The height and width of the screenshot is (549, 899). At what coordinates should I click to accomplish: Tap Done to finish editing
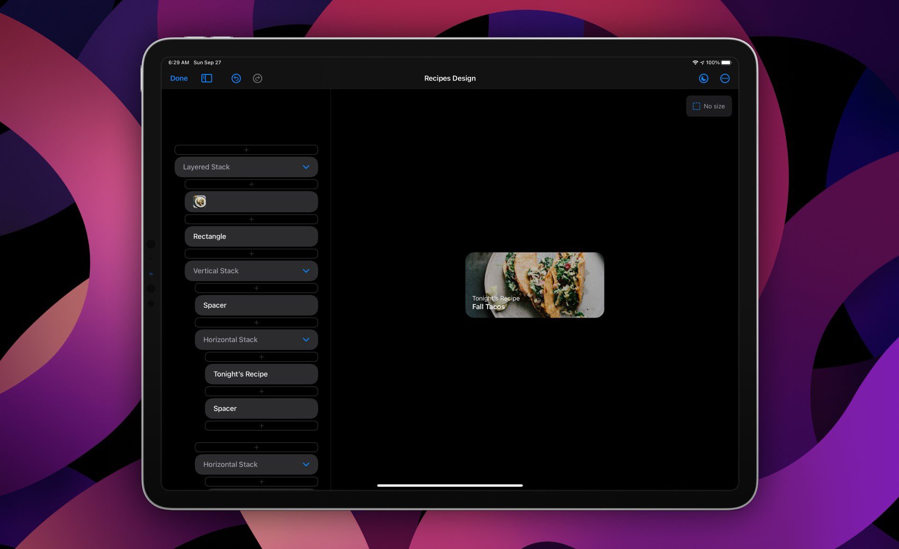coord(179,78)
